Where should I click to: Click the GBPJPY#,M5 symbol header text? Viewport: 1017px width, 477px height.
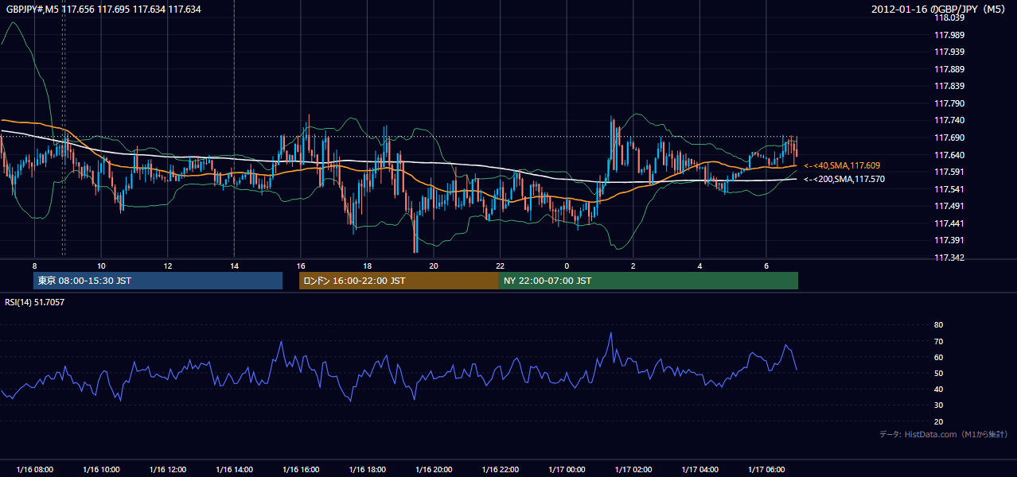coord(103,9)
